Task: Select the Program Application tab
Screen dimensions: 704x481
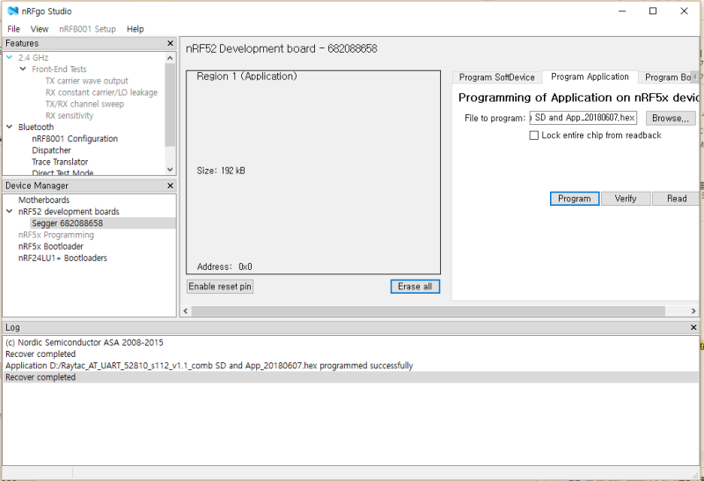Action: pyautogui.click(x=590, y=77)
